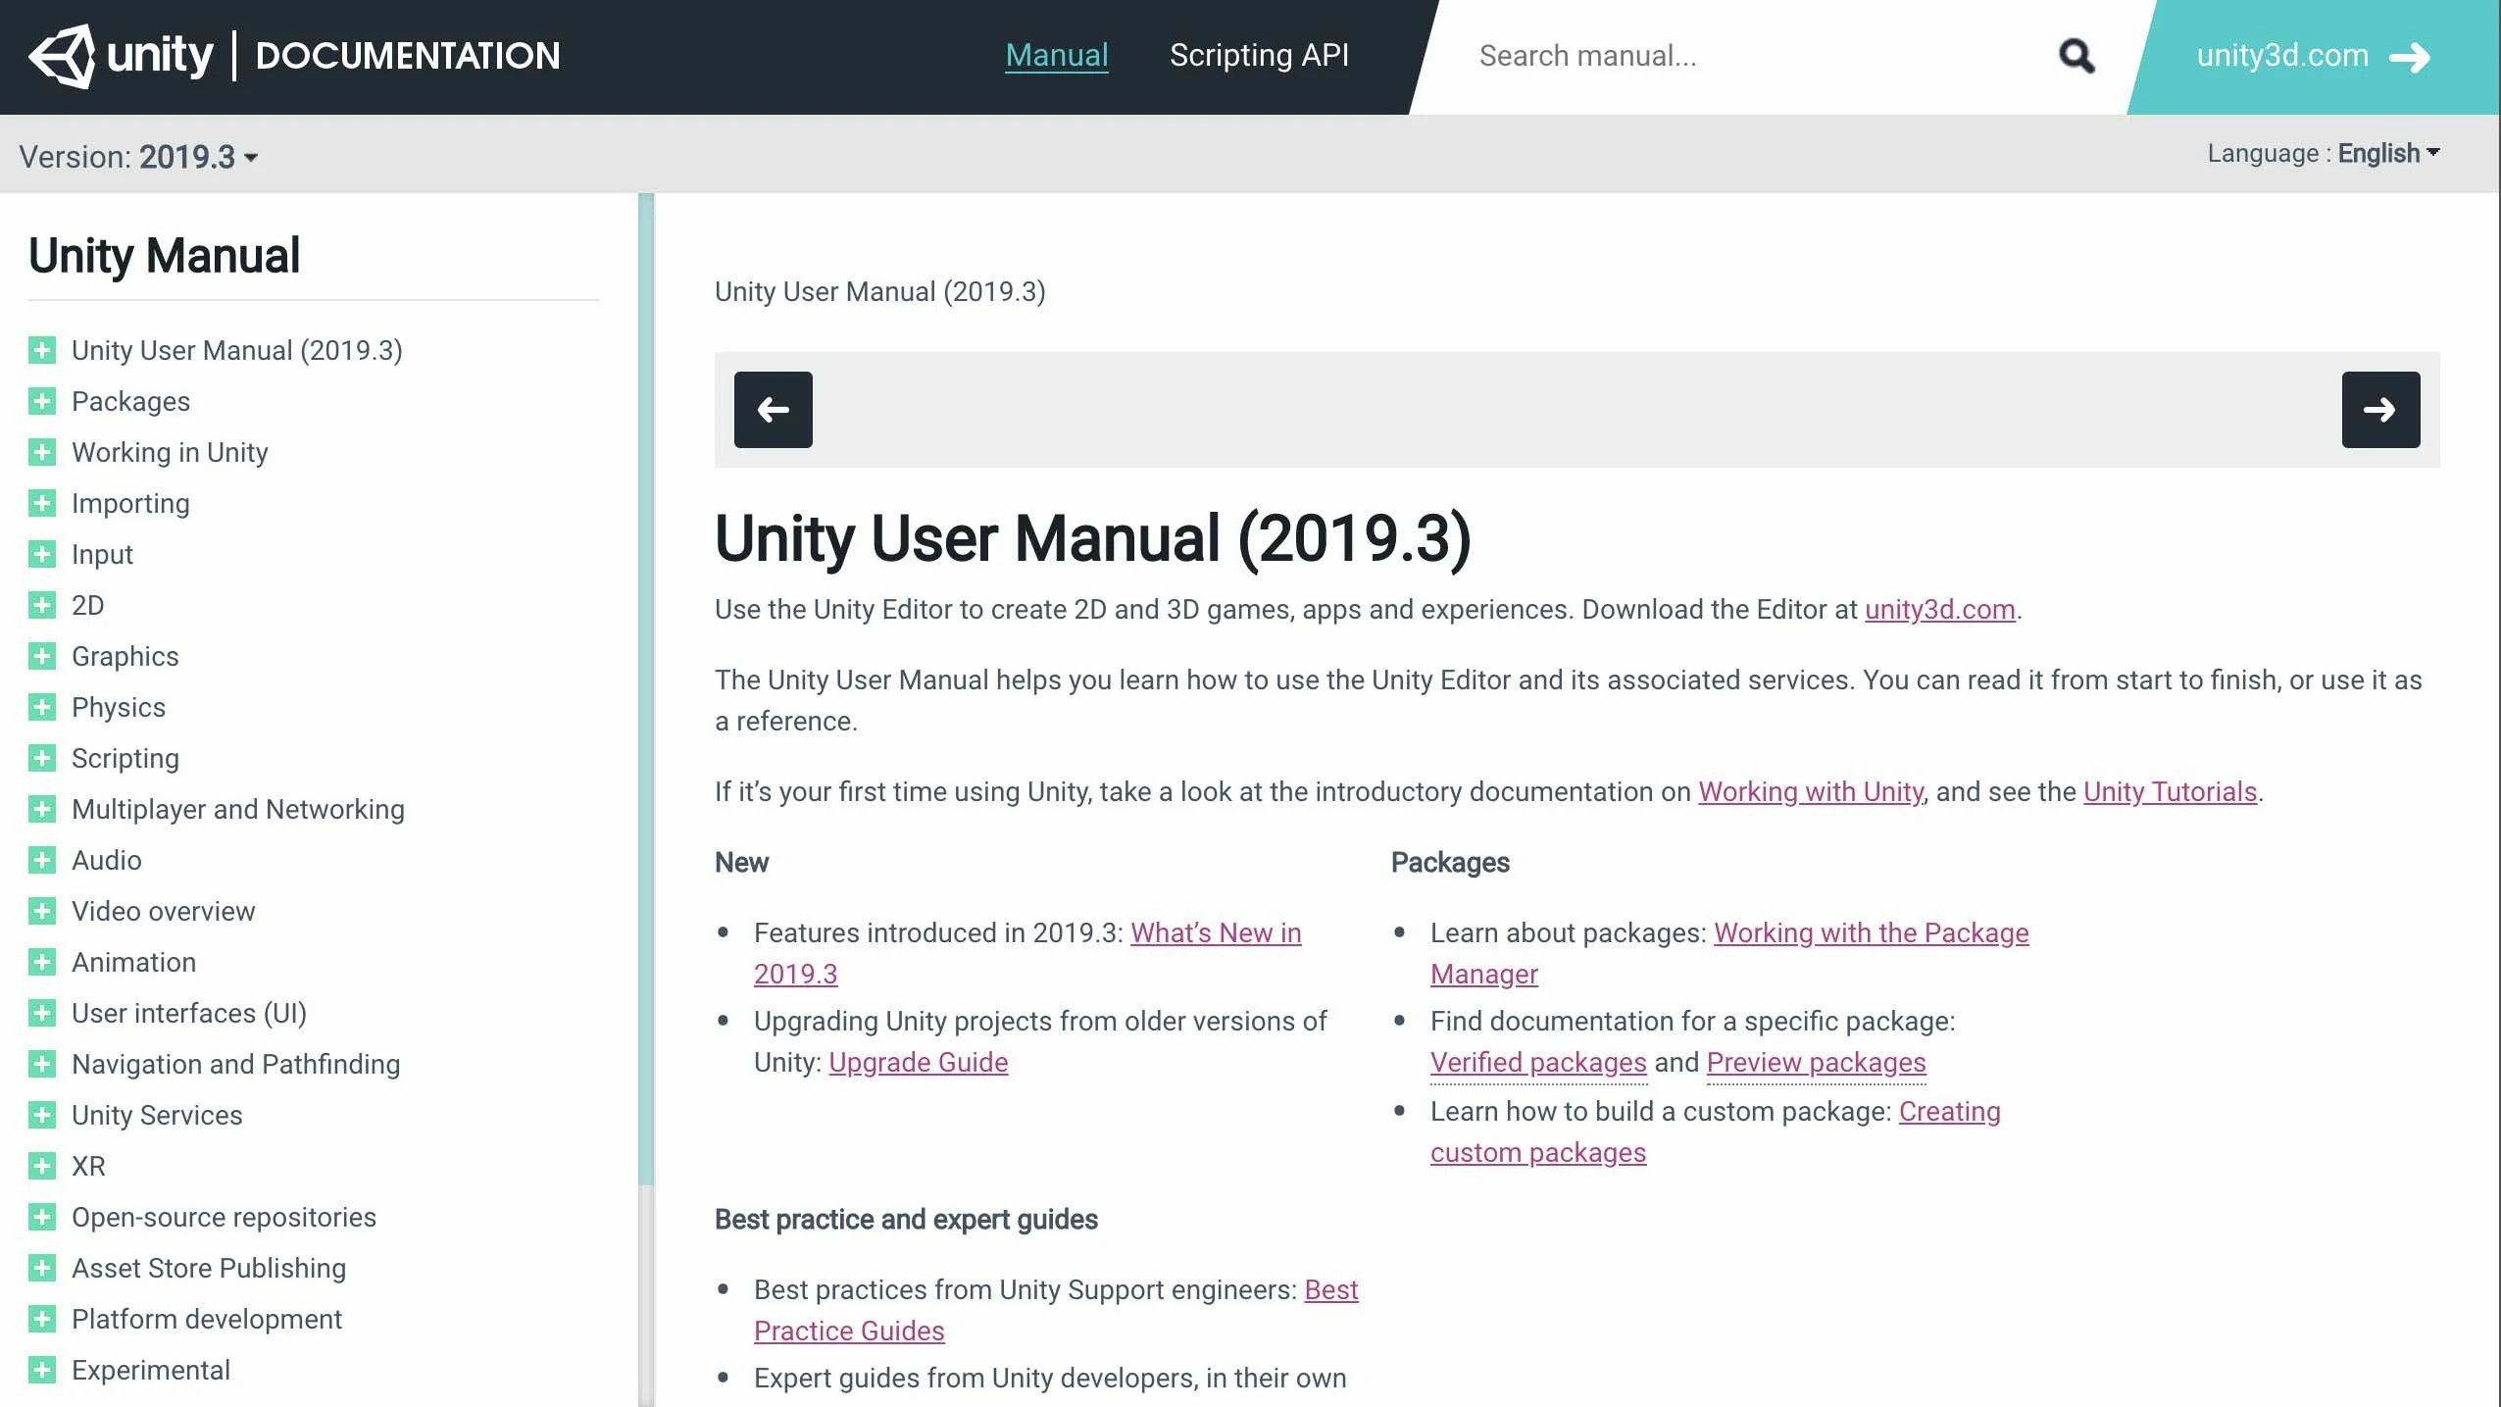Follow the unity3d.com link in the intro paragraph

pos(1939,609)
